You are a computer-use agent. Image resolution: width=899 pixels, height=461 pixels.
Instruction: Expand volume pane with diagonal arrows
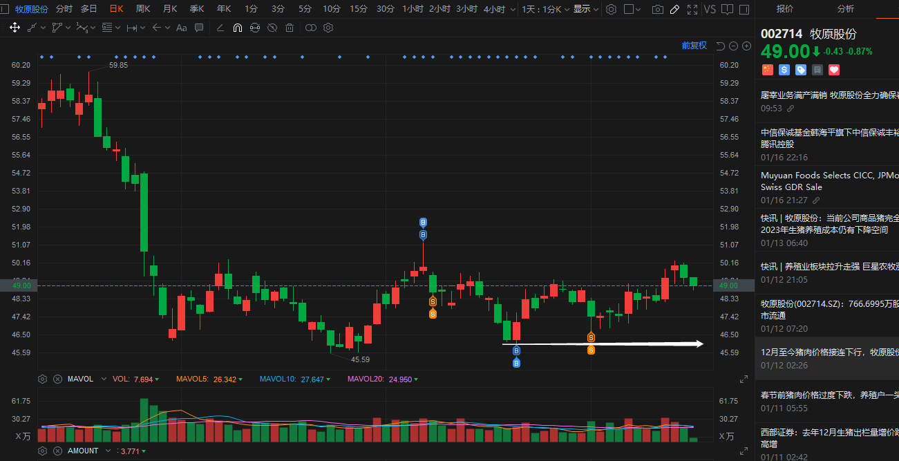tap(744, 379)
